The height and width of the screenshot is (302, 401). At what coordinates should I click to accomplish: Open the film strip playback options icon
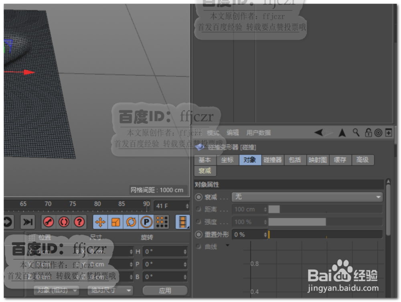(182, 222)
